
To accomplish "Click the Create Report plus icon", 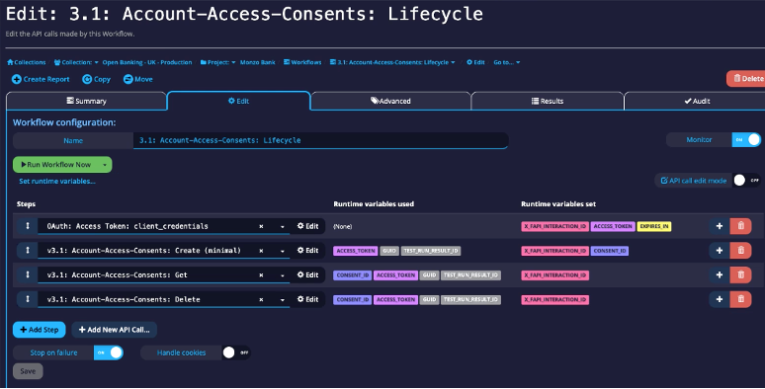I will [16, 79].
